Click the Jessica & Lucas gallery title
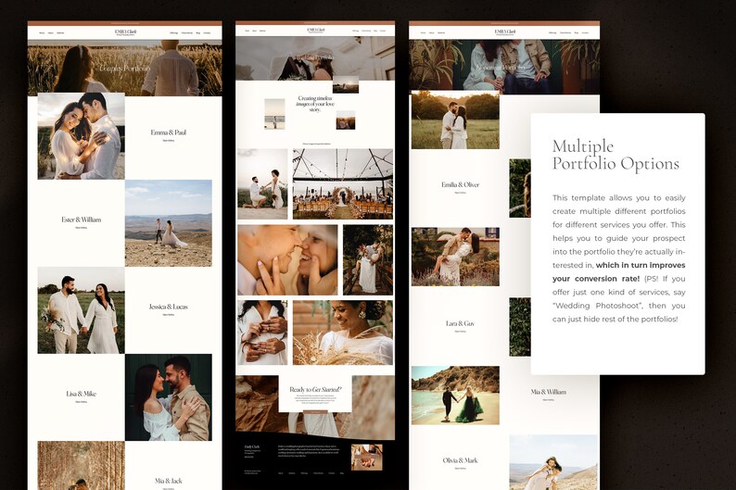Viewport: 736px width, 490px height. point(169,307)
